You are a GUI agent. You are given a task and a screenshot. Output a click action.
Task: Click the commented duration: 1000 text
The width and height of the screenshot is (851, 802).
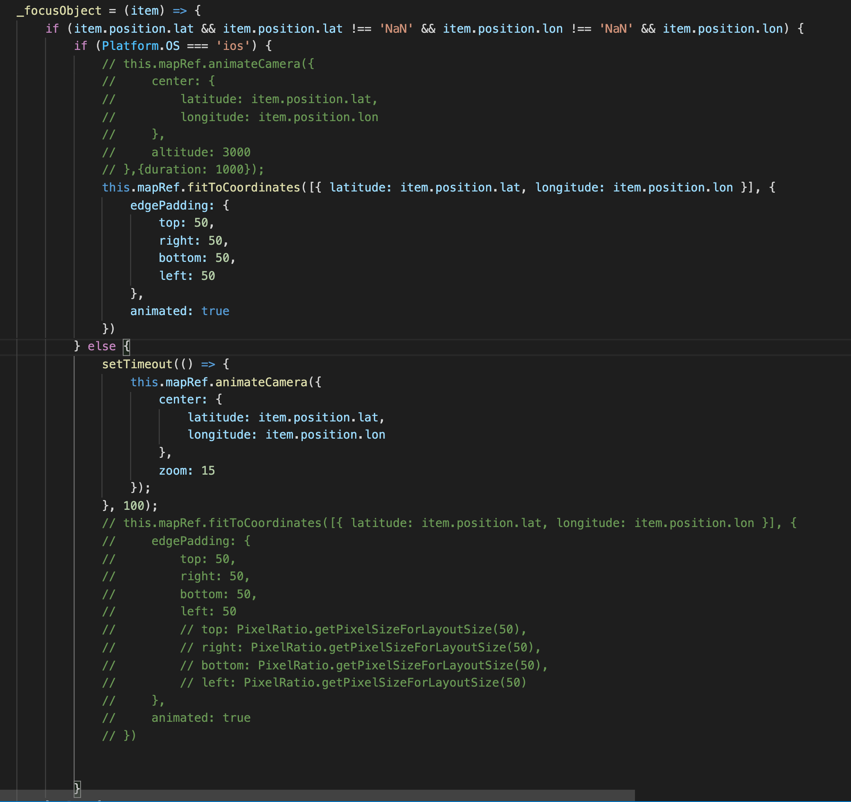click(x=194, y=169)
